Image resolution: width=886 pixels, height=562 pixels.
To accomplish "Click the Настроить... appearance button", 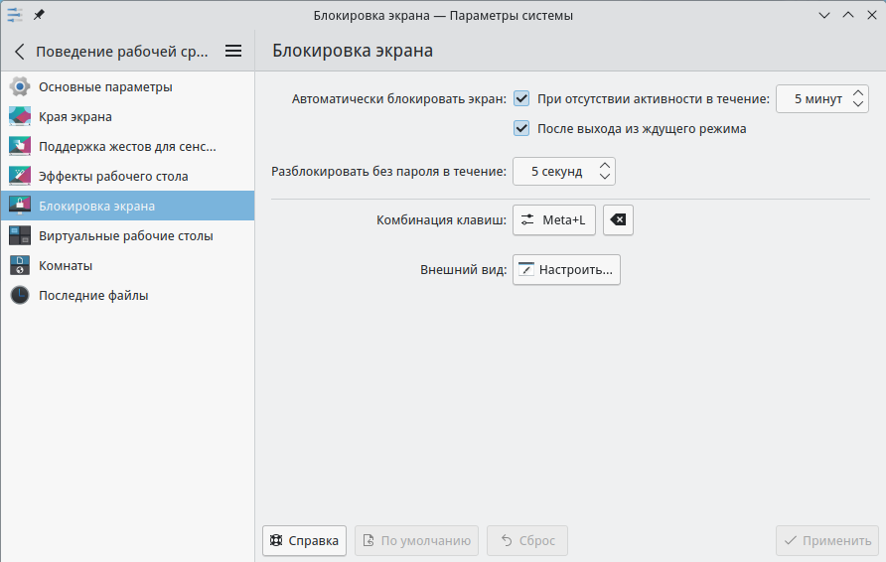I will (x=566, y=269).
